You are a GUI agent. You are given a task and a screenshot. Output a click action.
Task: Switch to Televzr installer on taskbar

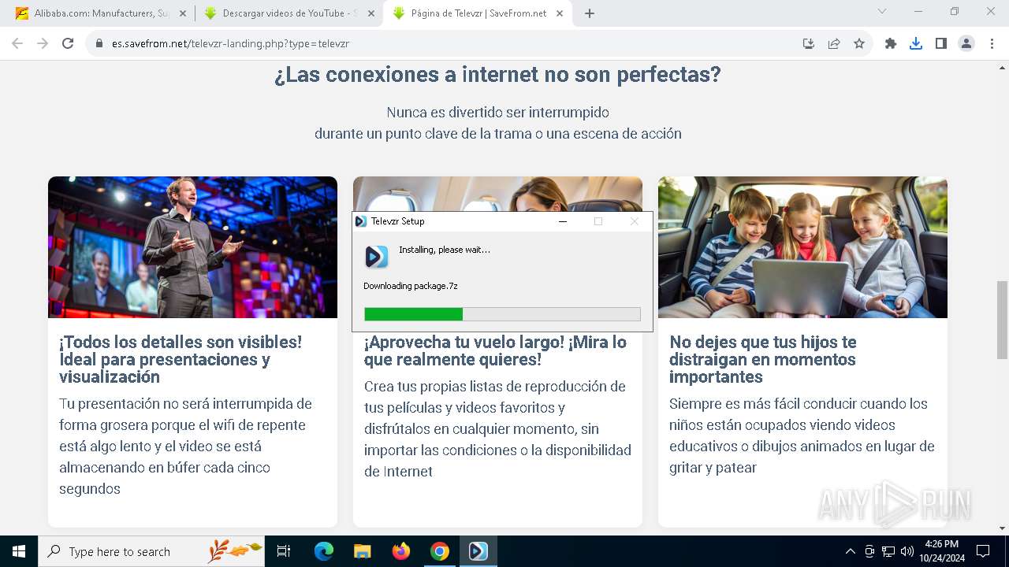point(478,551)
